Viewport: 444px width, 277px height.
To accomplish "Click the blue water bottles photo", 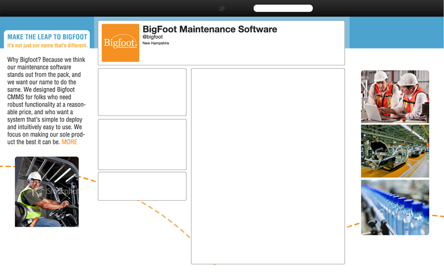I will click(395, 207).
